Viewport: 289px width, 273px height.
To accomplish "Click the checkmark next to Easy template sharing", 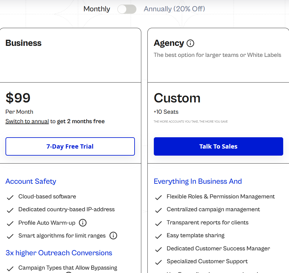I will [158, 236].
